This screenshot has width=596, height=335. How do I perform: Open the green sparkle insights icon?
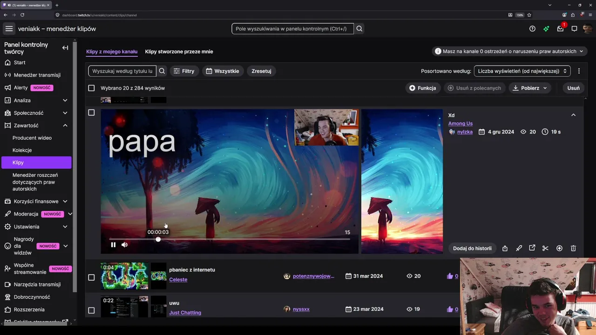[x=546, y=29]
